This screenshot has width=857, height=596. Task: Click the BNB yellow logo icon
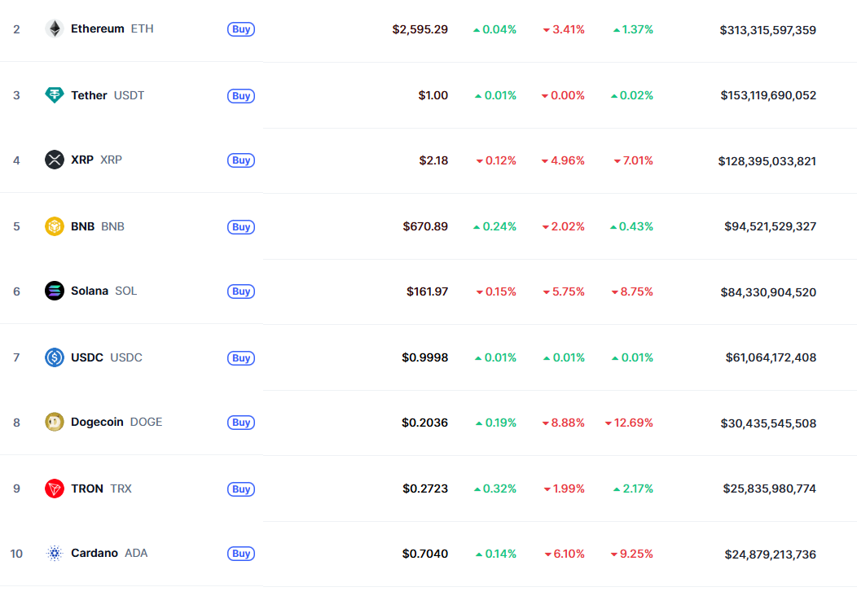pyautogui.click(x=55, y=226)
